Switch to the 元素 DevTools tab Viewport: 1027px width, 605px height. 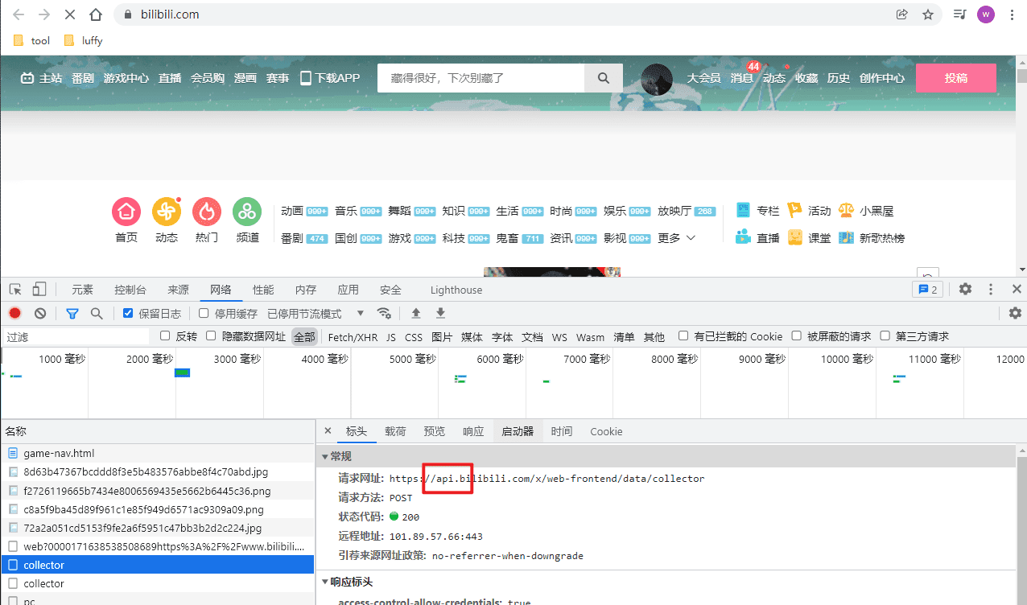tap(82, 290)
